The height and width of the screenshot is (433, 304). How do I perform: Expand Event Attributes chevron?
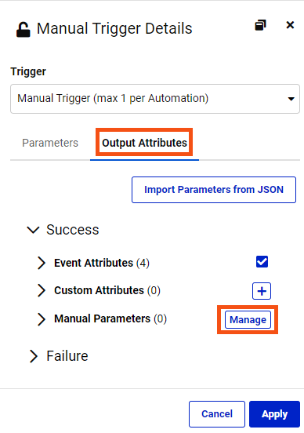click(42, 263)
